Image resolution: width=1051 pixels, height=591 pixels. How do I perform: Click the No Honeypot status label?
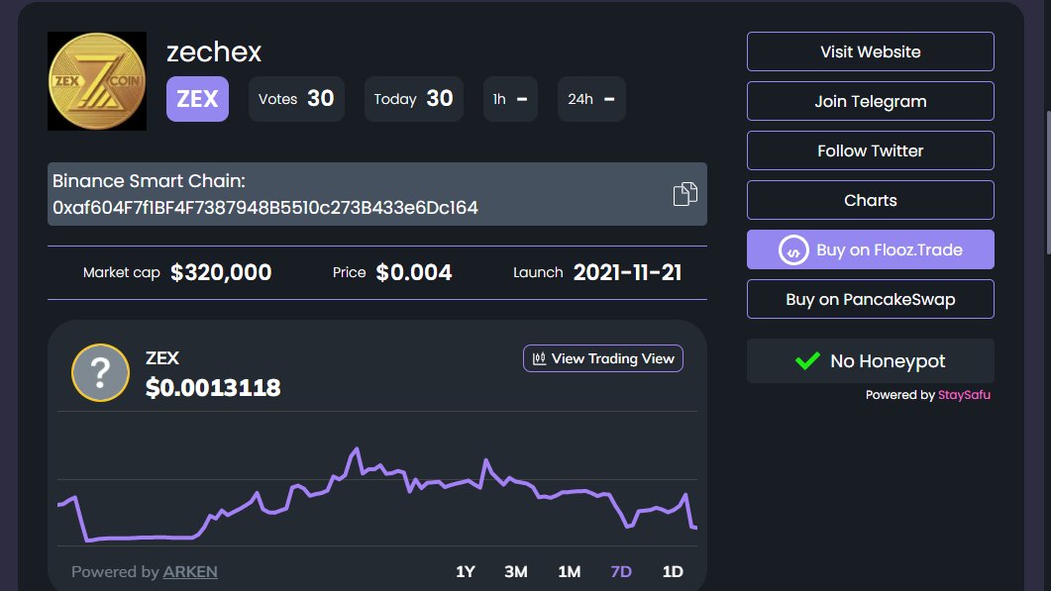[x=888, y=361]
